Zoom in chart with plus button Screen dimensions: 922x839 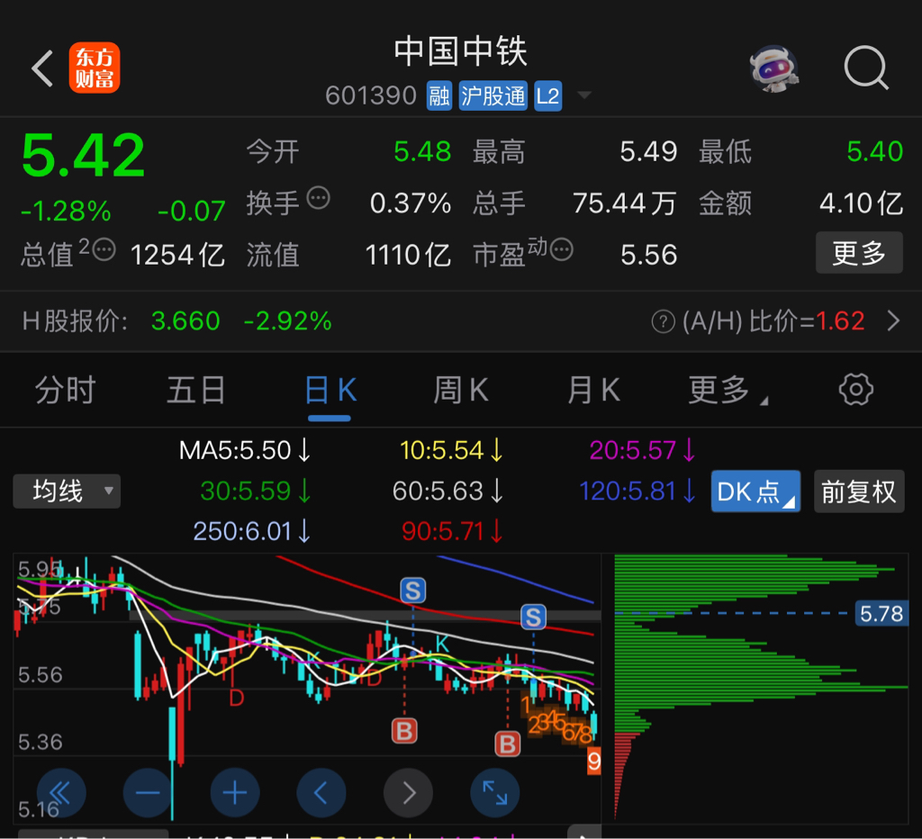coord(235,793)
